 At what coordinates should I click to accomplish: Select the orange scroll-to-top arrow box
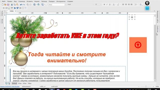tap(138, 45)
